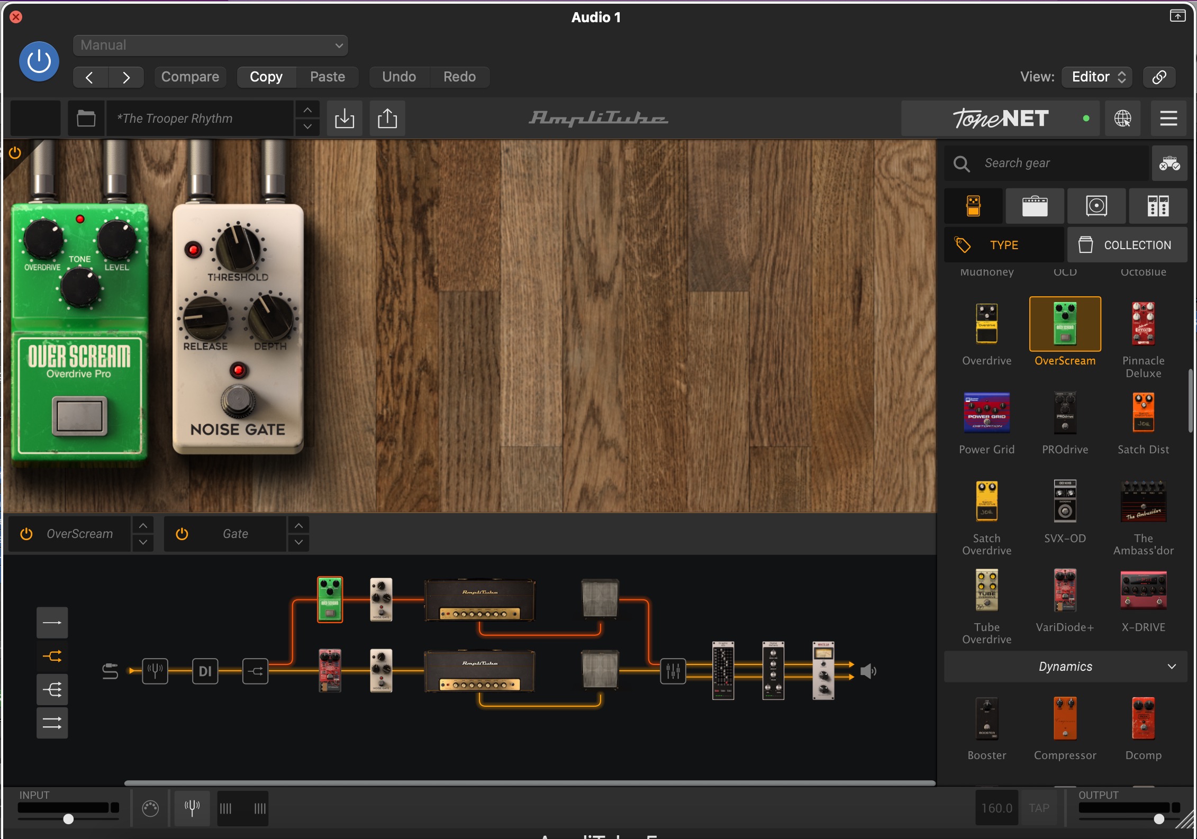
Task: Click the output speaker icon
Action: coord(868,671)
